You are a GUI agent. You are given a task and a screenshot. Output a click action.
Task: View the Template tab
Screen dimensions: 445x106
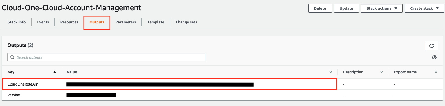(156, 22)
